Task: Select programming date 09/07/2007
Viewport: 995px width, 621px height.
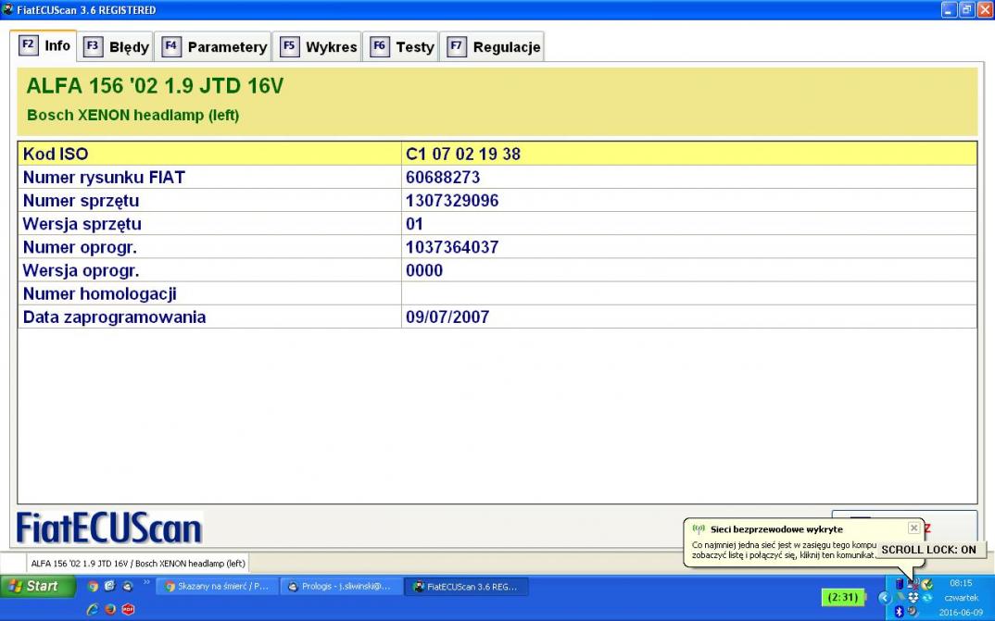Action: [x=448, y=317]
